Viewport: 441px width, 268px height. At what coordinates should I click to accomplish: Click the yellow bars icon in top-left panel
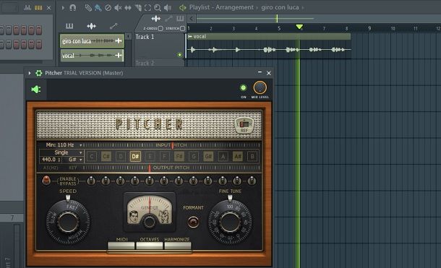(x=38, y=7)
